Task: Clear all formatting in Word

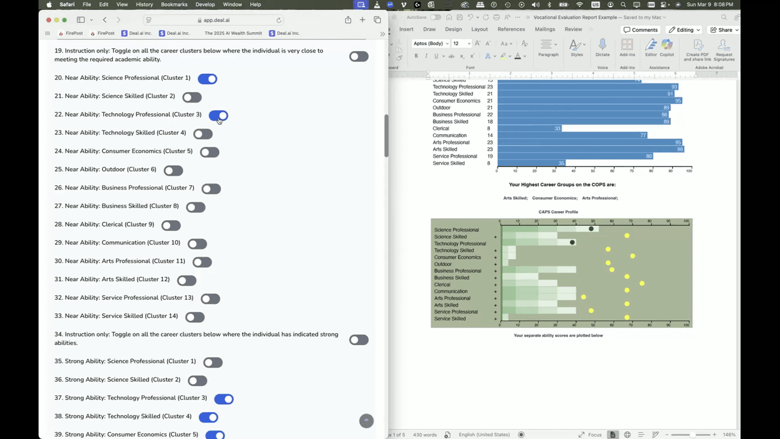Action: [524, 43]
